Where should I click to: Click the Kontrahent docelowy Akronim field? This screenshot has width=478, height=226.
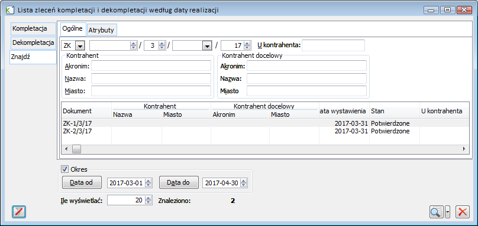tap(306, 65)
